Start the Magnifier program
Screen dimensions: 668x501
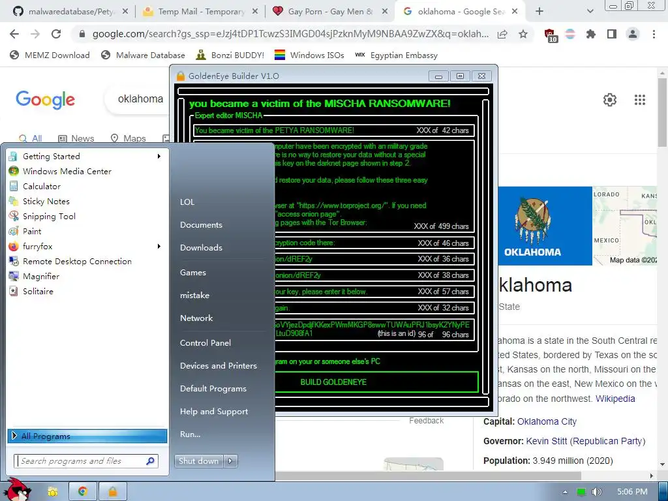click(x=41, y=277)
